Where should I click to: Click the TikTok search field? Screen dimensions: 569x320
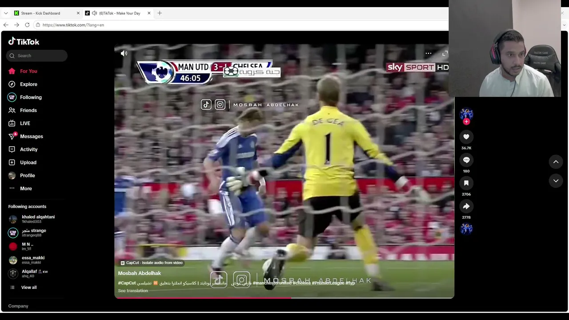click(x=37, y=56)
